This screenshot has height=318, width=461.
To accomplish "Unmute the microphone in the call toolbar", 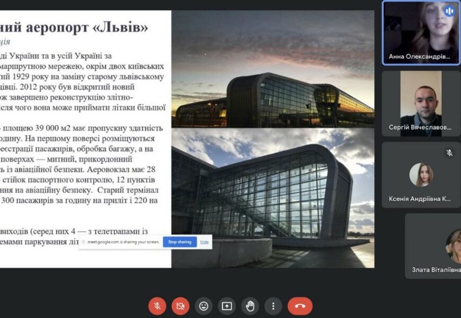I will [157, 306].
